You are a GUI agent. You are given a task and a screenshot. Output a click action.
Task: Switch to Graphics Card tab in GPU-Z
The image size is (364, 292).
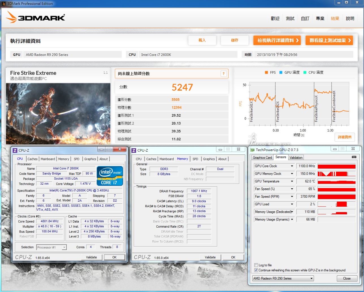[262, 158]
